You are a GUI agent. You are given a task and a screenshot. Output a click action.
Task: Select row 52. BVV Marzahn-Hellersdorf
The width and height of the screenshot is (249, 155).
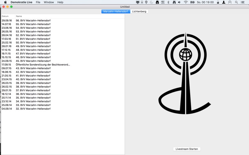(63, 35)
